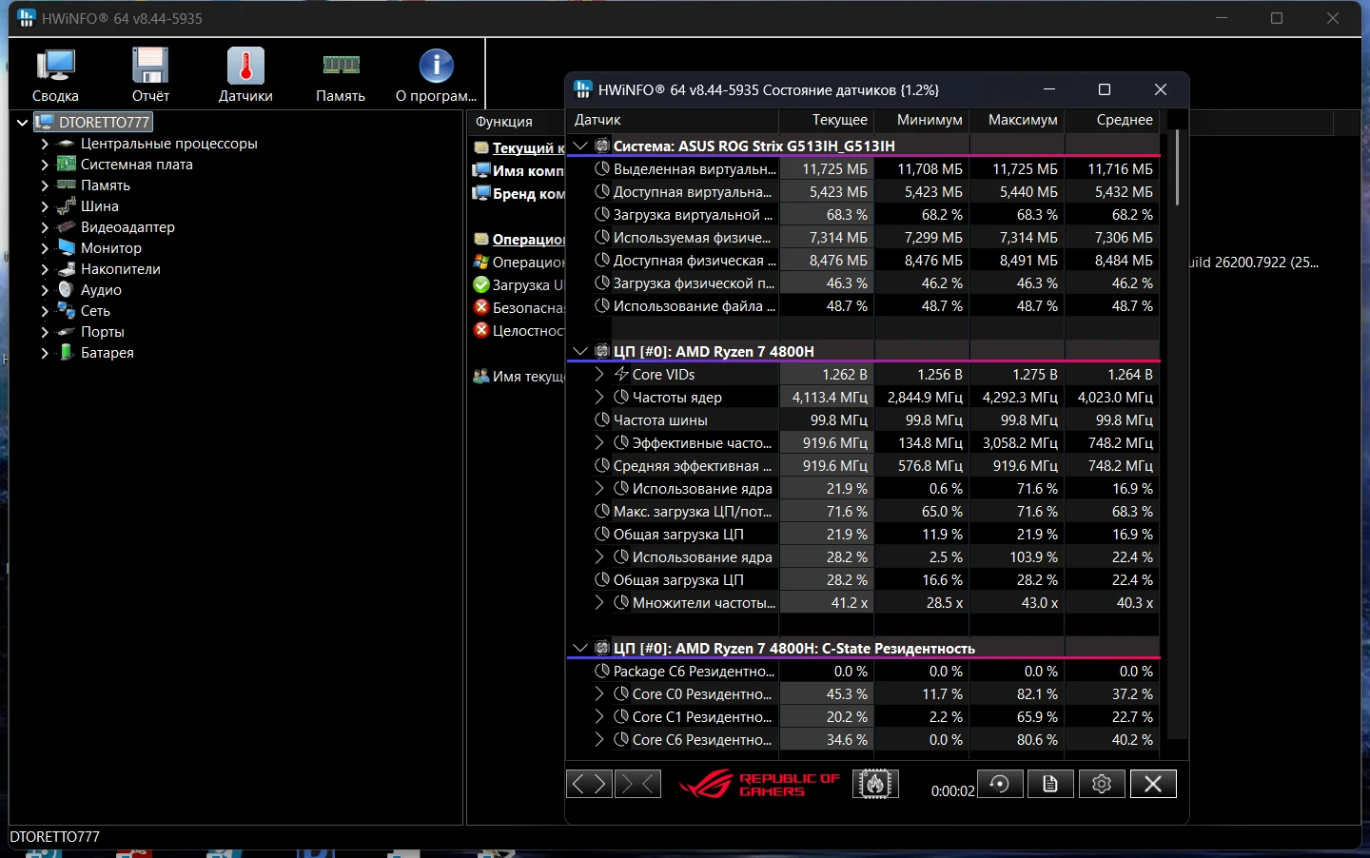Reset sensor min/max values with clock button
This screenshot has width=1370, height=858.
pos(1000,784)
